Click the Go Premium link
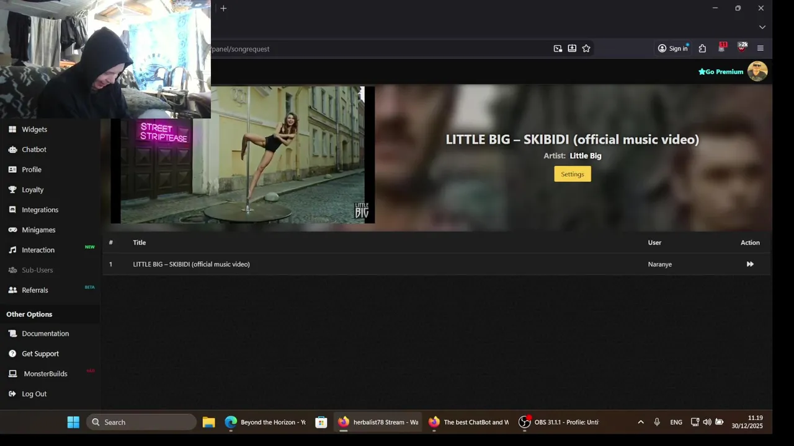Image resolution: width=794 pixels, height=446 pixels. pyautogui.click(x=721, y=72)
